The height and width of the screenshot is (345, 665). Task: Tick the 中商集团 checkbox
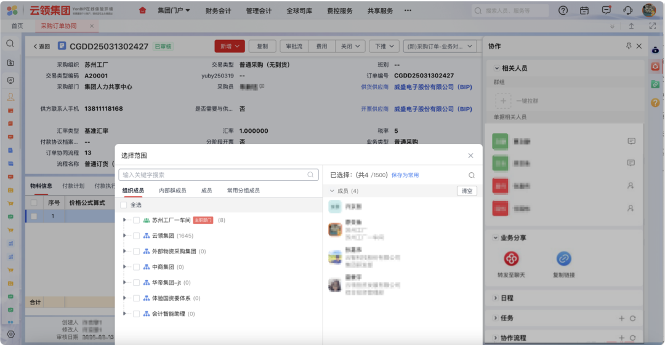coord(136,267)
